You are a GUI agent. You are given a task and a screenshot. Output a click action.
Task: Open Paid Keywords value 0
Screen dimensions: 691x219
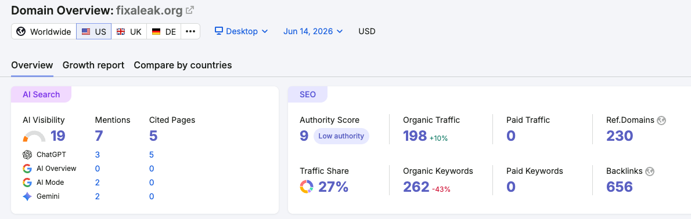(511, 187)
